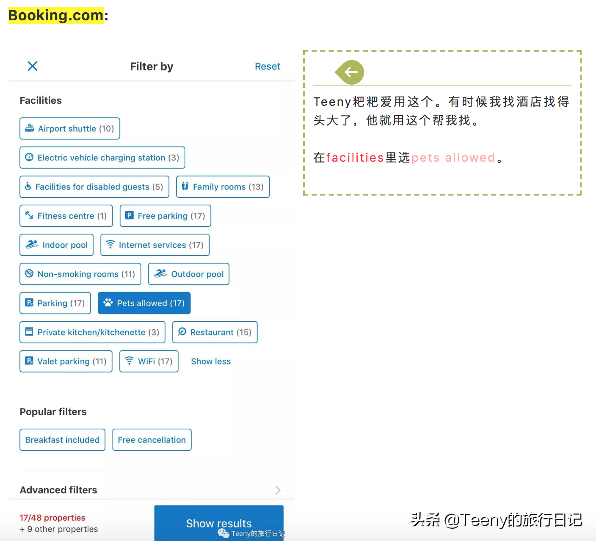Click the Reset link
This screenshot has height=541, width=596.
click(268, 66)
